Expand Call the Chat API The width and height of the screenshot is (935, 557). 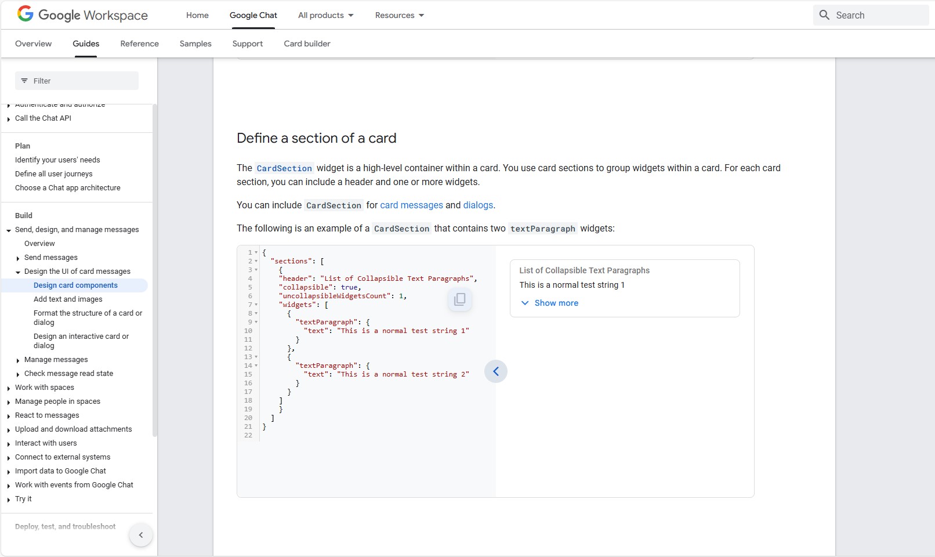9,119
